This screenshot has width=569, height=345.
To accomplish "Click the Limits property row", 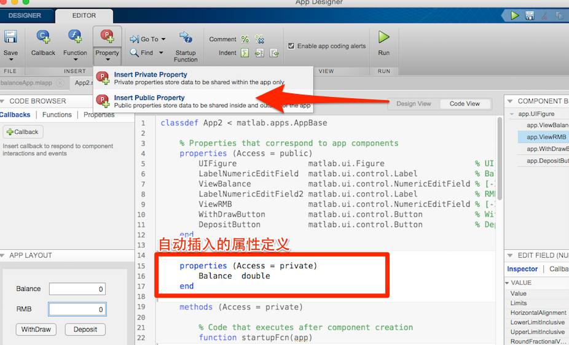I will click(536, 303).
